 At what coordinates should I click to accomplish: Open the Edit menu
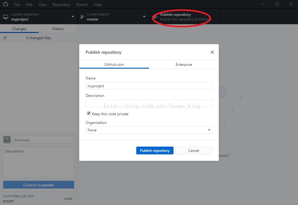pos(29,4)
